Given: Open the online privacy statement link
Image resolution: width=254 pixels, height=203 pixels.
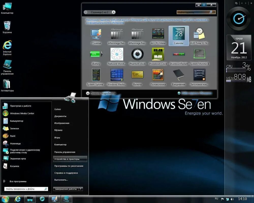Looking at the screenshot, I should coord(147,21).
